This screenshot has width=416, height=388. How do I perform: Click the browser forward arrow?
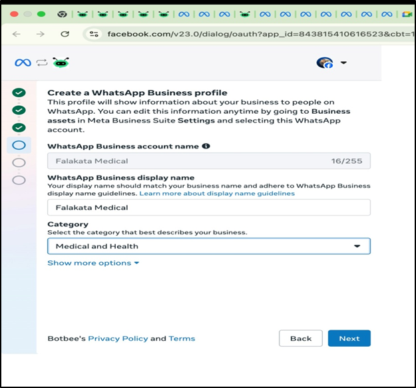click(41, 34)
